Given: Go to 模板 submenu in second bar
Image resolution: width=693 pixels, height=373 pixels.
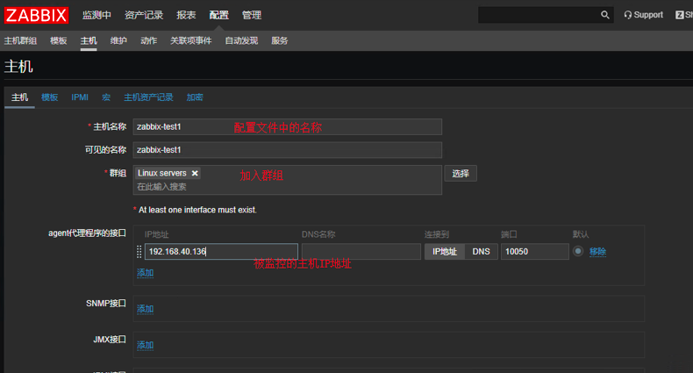Looking at the screenshot, I should point(59,40).
